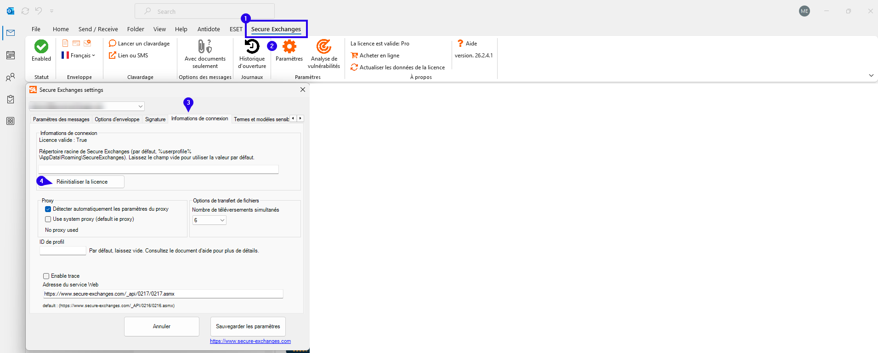Open the Quick Access Toolbar customize arrow
Image resolution: width=878 pixels, height=353 pixels.
coord(51,11)
